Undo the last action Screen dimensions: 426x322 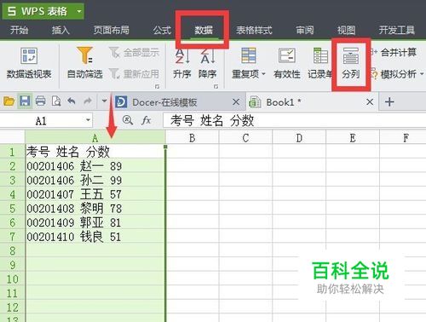(72, 101)
